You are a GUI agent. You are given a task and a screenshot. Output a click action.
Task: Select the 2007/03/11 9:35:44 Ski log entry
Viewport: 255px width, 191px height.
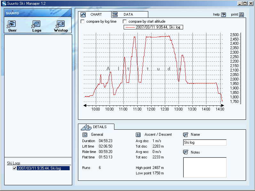point(43,168)
